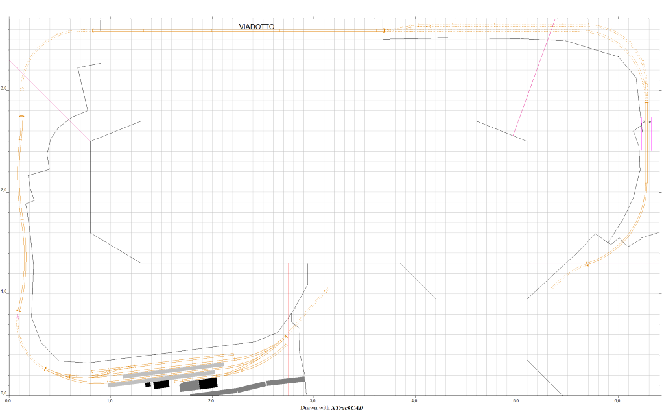Screen dimensions: 664x412
Task: Click the 1,0 mark on the bottom ruler
Action: (109, 399)
